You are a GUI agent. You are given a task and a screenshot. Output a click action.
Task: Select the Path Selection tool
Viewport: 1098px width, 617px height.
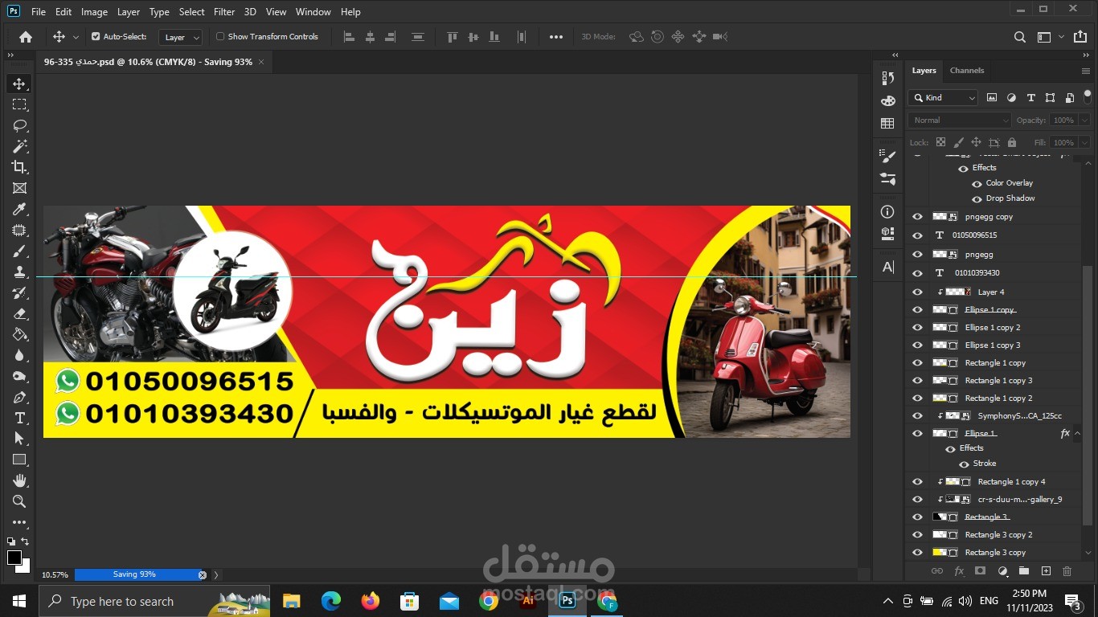pyautogui.click(x=19, y=439)
